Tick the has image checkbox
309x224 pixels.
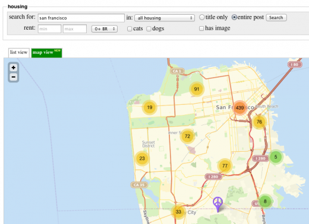(x=201, y=28)
